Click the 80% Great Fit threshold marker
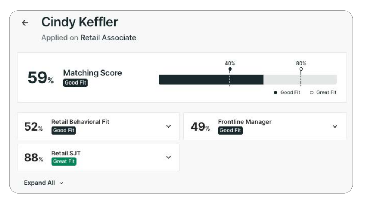Viewport: 365px width, 209px height. (301, 69)
